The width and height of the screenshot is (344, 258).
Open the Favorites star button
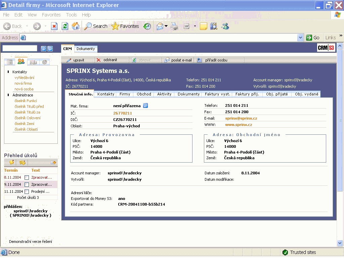[125, 26]
